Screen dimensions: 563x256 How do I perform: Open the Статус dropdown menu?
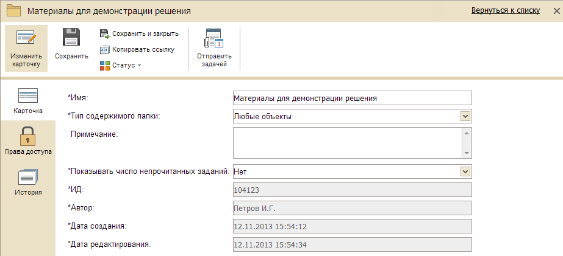click(120, 66)
